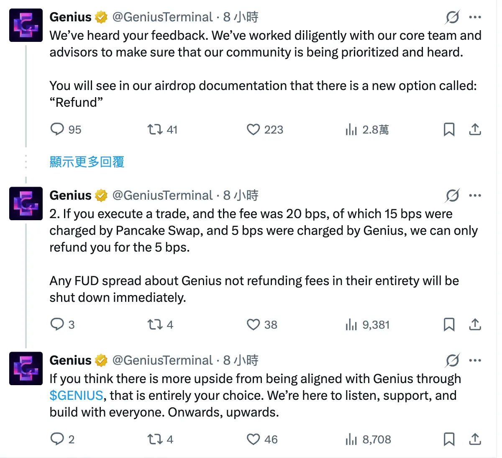Repost the tweet with 4 reposts

pyautogui.click(x=154, y=324)
